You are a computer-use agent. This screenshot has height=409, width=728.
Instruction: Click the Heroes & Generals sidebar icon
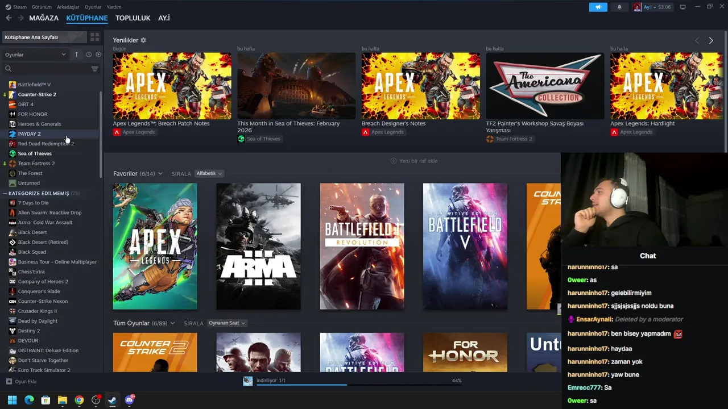pos(13,124)
